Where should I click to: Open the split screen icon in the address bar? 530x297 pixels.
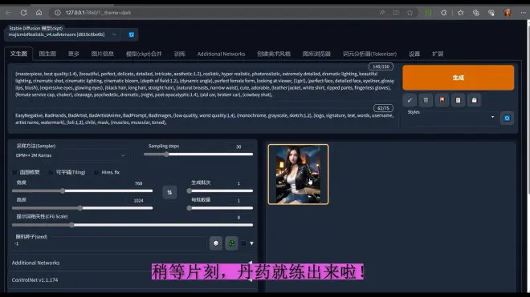396,13
